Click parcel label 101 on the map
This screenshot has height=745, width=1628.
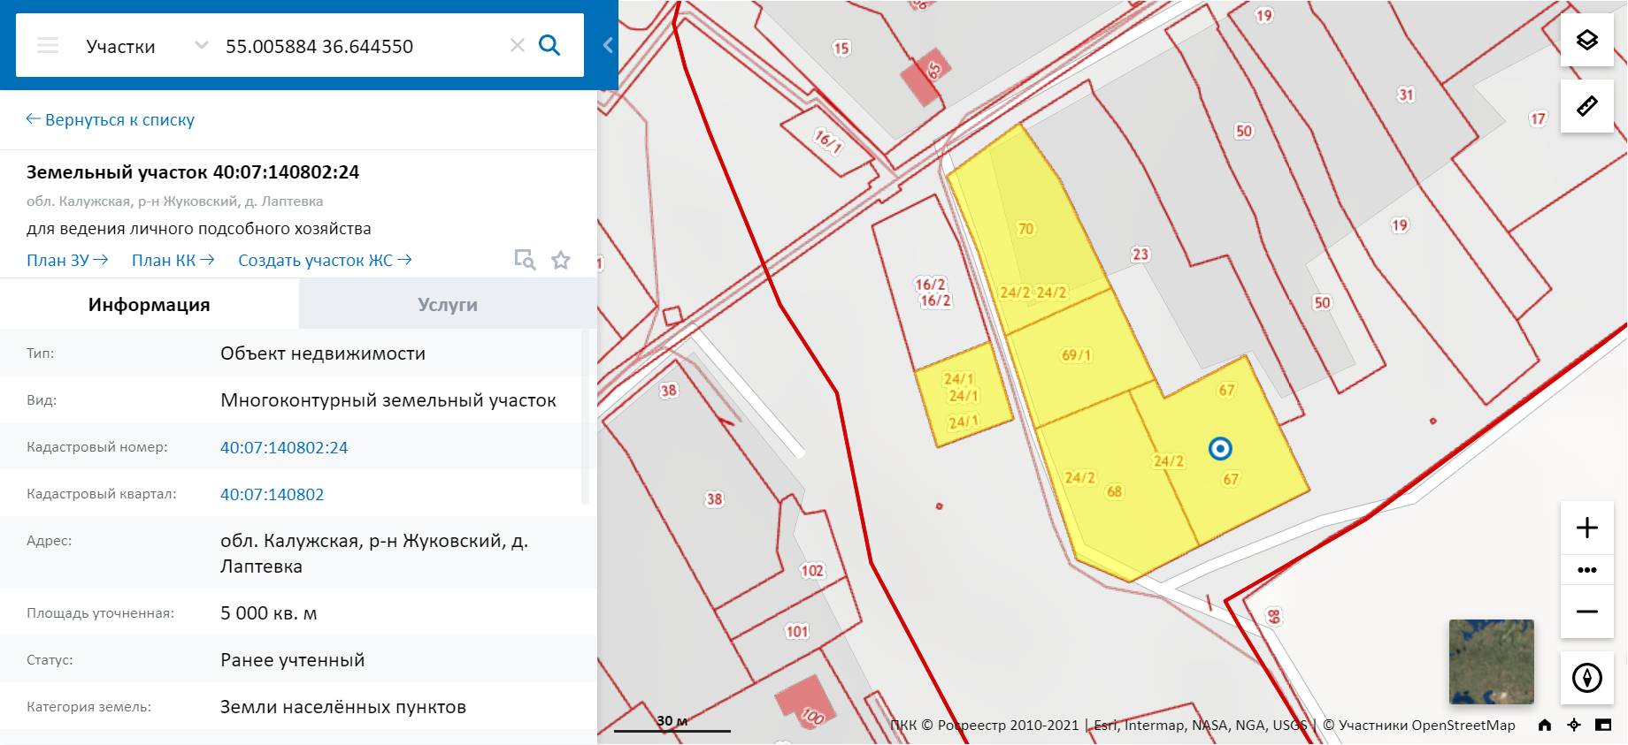pos(797,631)
